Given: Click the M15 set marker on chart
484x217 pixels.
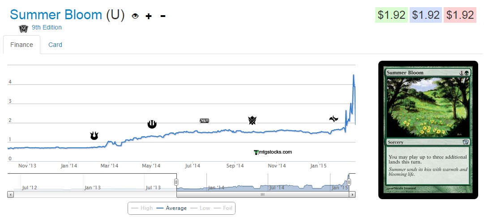Looking at the screenshot, I should coord(204,121).
